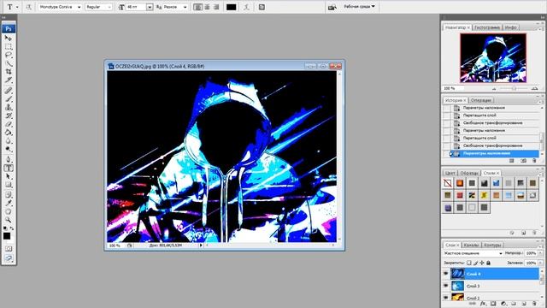Toggle lock all padlock in Layers panel
Image resolution: width=547 pixels, height=308 pixels.
click(488, 263)
